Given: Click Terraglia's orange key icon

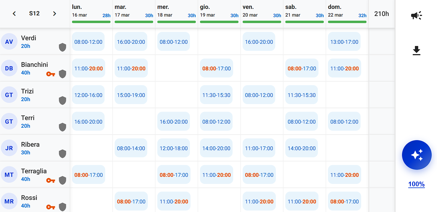Looking at the screenshot, I should point(51,180).
